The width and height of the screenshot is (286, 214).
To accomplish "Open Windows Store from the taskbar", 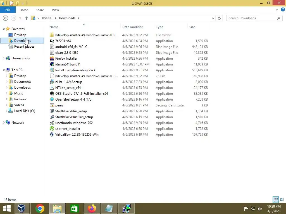I will 74,208.
